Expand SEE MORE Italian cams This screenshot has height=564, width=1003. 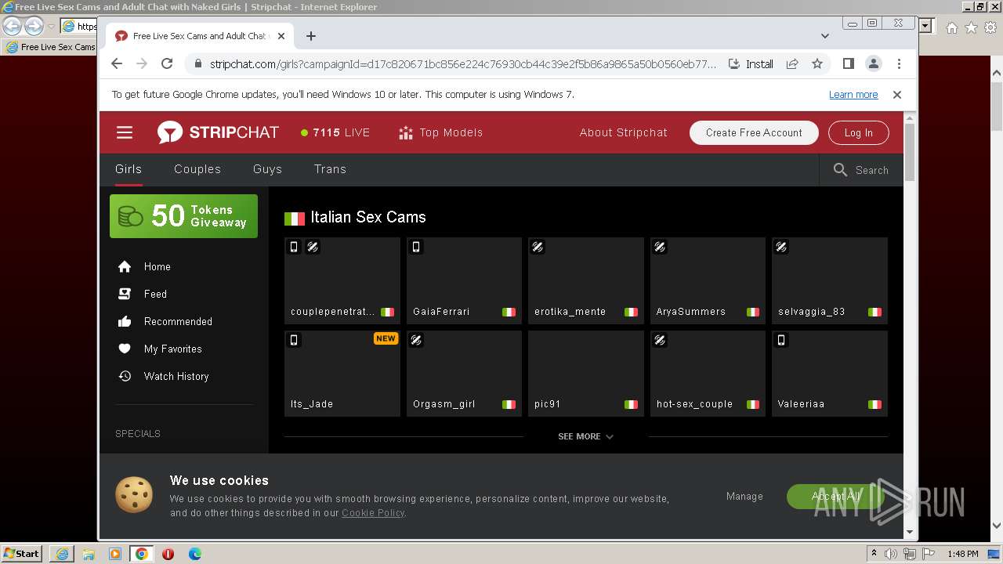(x=585, y=436)
